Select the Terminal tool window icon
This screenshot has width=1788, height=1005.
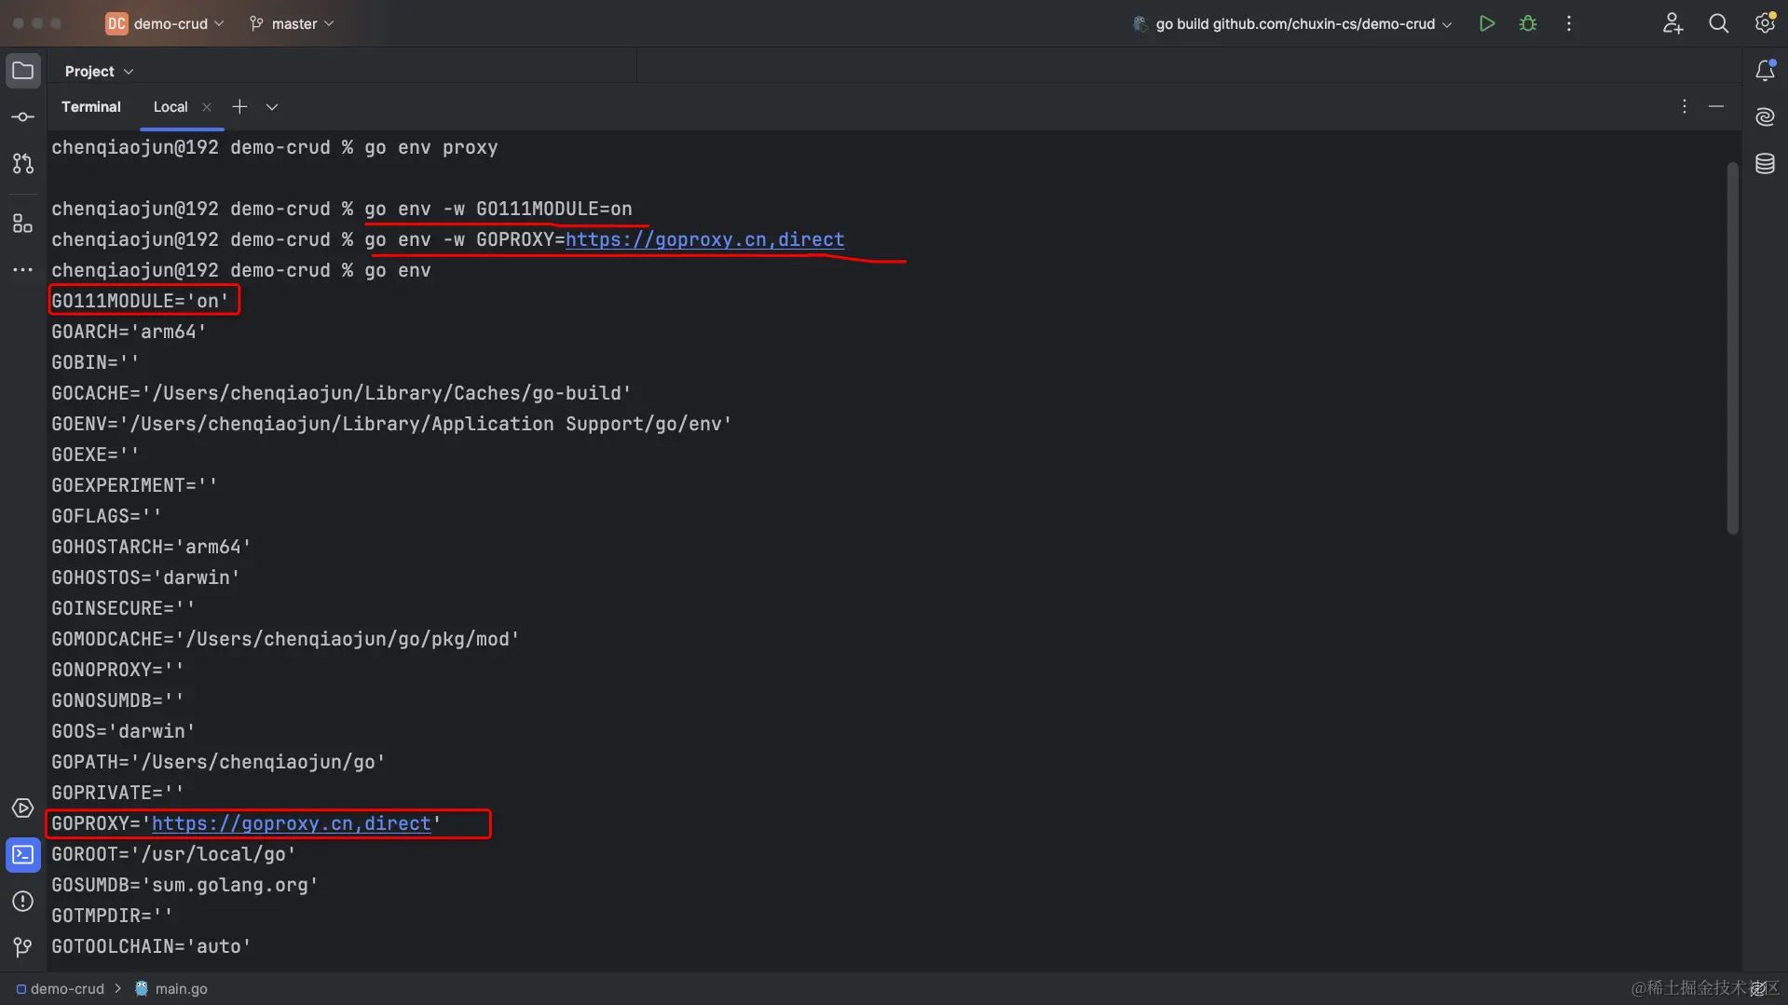point(23,855)
